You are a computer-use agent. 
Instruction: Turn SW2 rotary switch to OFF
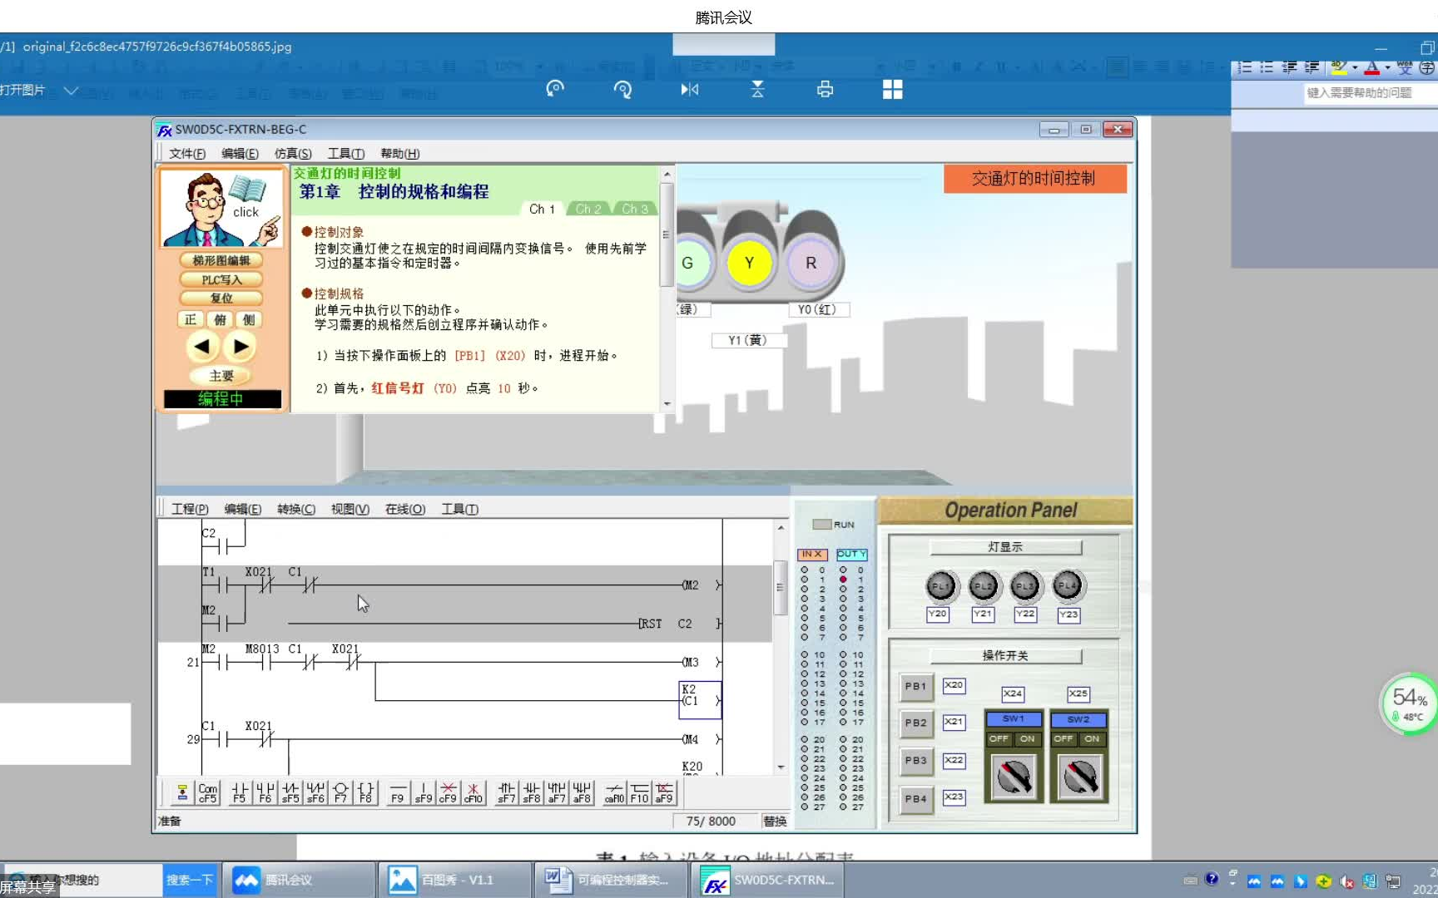pos(1063,738)
